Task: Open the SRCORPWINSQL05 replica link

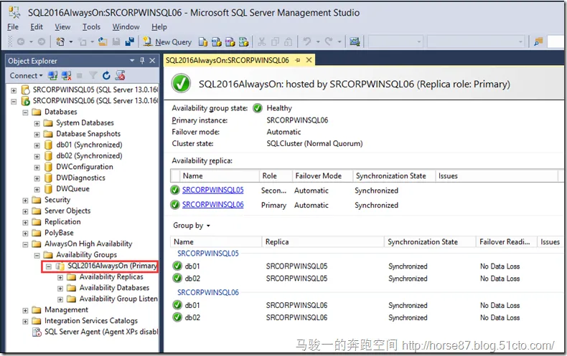Action: [212, 190]
